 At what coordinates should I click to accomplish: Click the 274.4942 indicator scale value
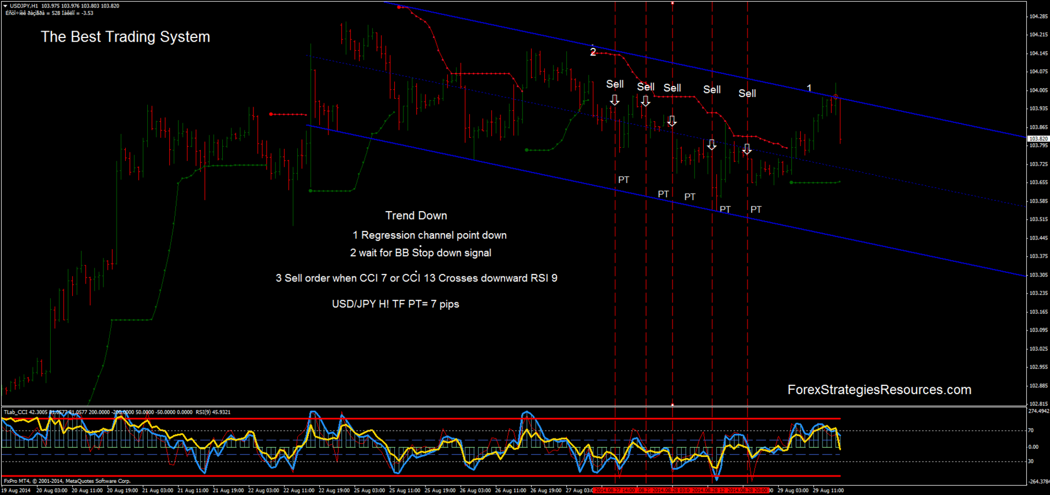[1038, 411]
